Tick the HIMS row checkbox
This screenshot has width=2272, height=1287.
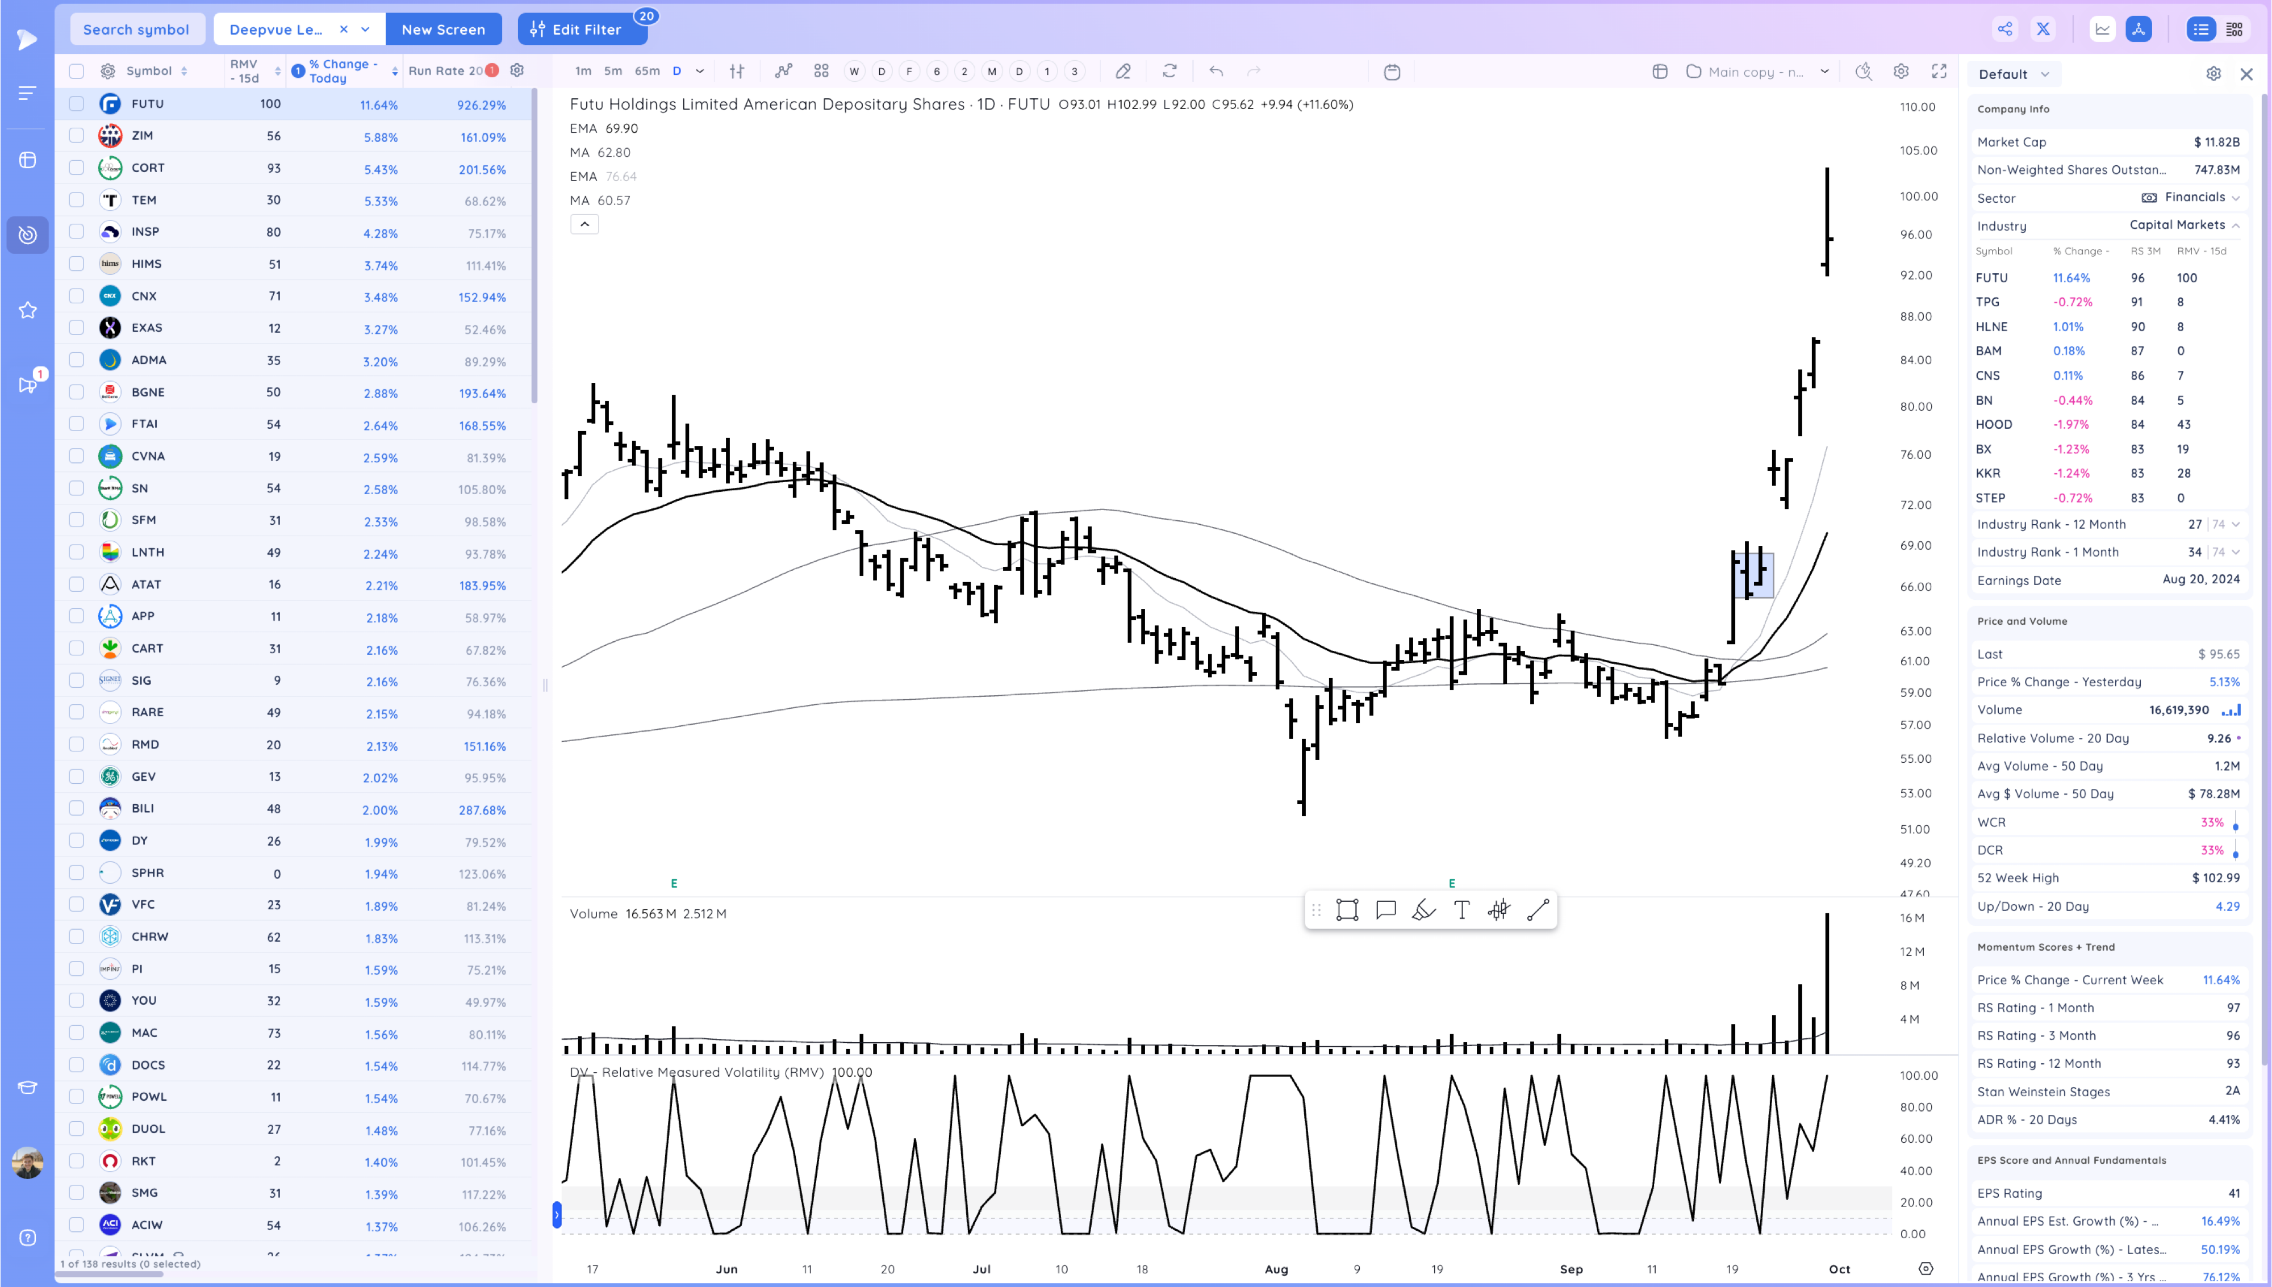coord(76,264)
